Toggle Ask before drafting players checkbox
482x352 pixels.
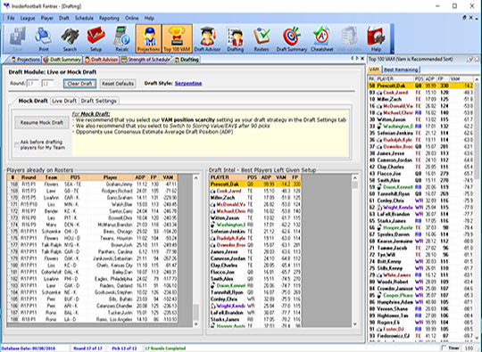coord(17,145)
